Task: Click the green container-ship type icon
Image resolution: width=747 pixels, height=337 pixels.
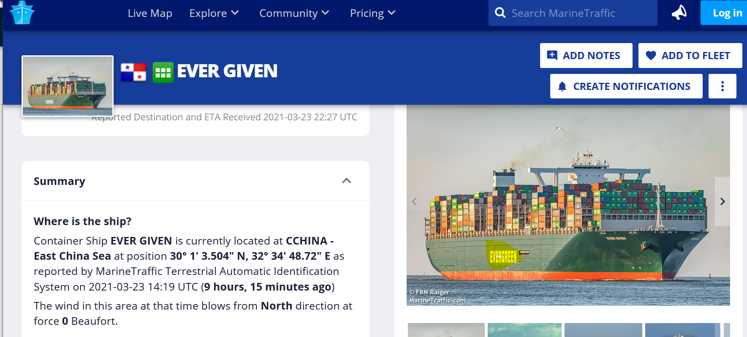Action: 163,72
